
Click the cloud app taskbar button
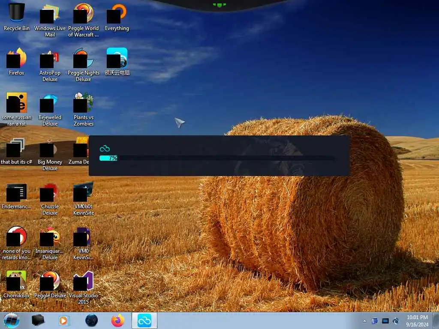click(144, 320)
